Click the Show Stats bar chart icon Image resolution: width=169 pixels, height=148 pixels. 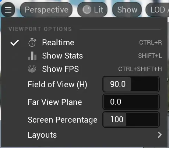32,56
